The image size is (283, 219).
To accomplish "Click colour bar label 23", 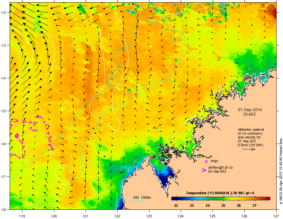I will tap(192, 205).
